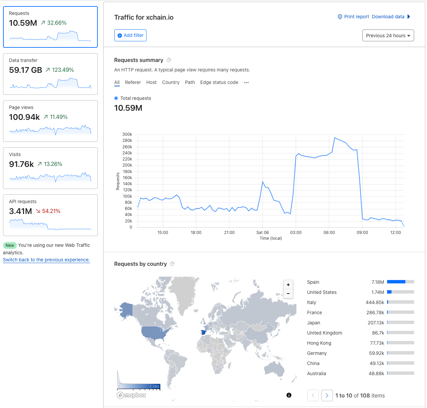Image resolution: width=427 pixels, height=408 pixels.
Task: Switch to the Host tab
Action: tap(152, 82)
